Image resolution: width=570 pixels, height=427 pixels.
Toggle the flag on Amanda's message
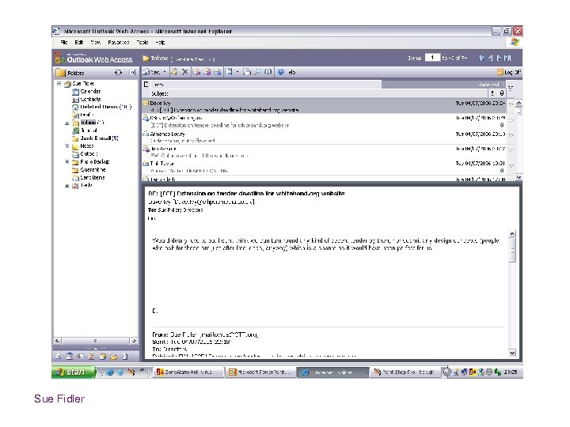click(511, 135)
